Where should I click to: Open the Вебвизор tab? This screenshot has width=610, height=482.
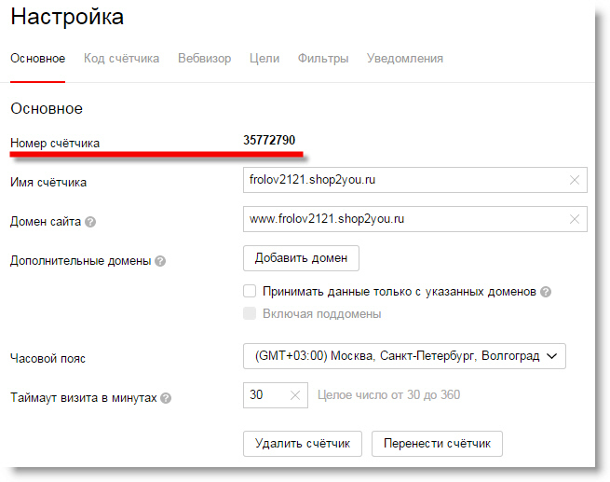pos(204,59)
